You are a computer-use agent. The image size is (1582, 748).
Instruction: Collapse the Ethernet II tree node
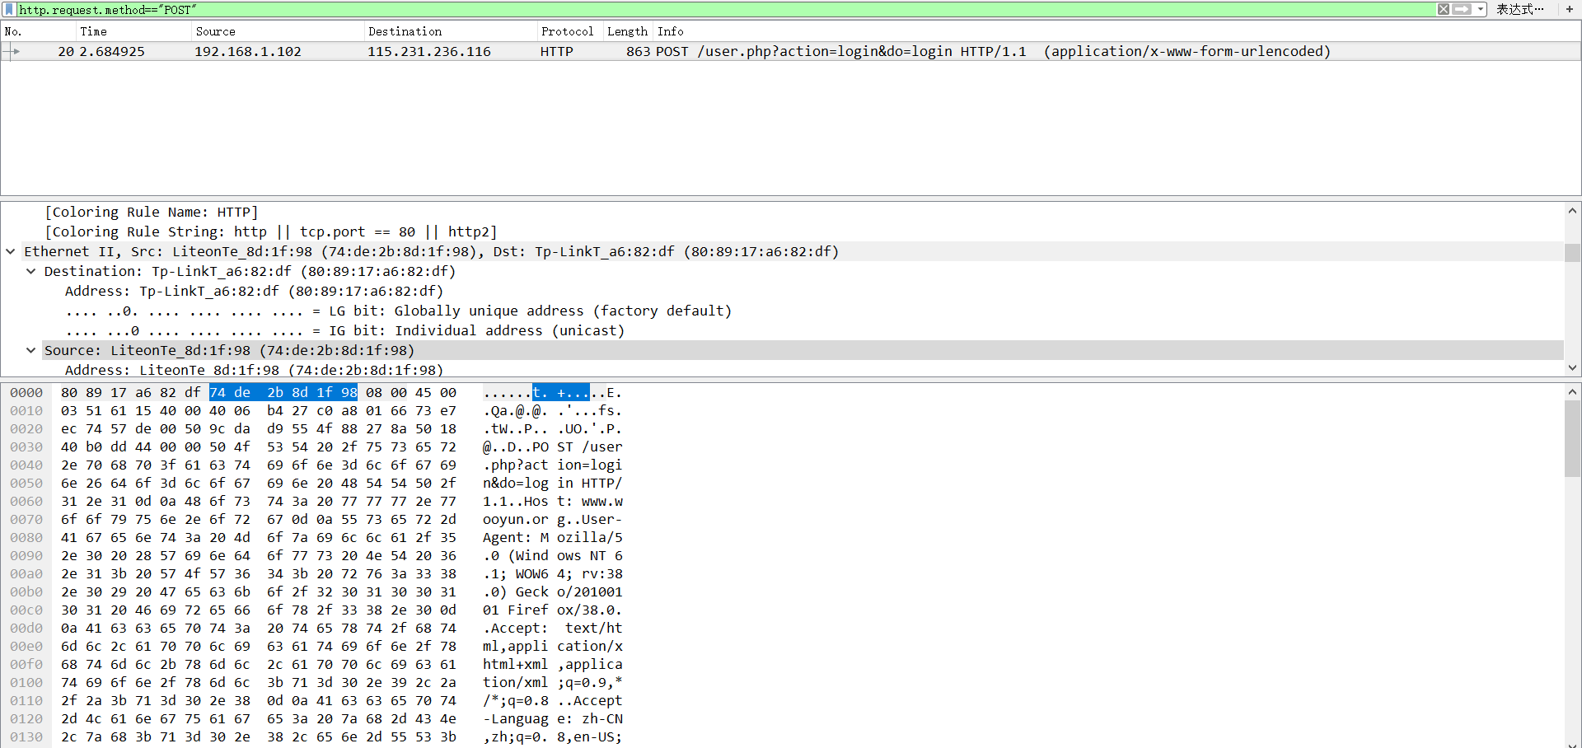[11, 251]
